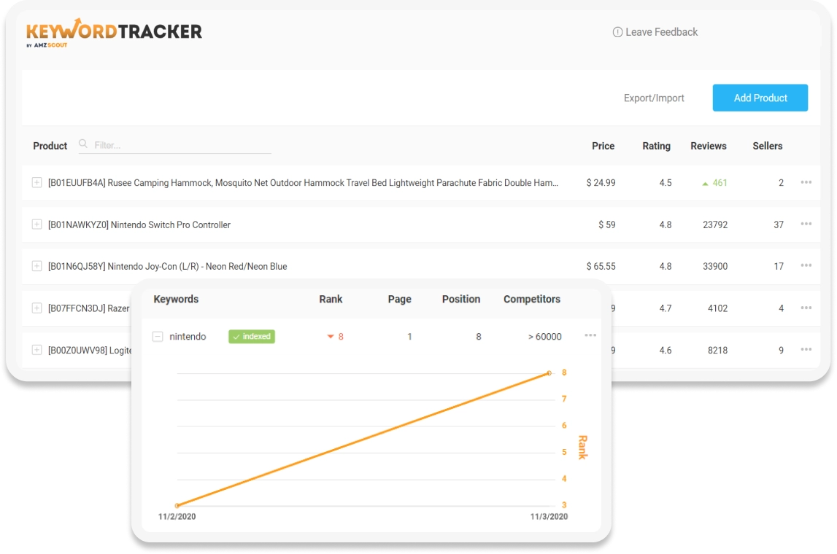Click the 461 reviews value
Image resolution: width=837 pixels, height=554 pixels.
pyautogui.click(x=720, y=183)
